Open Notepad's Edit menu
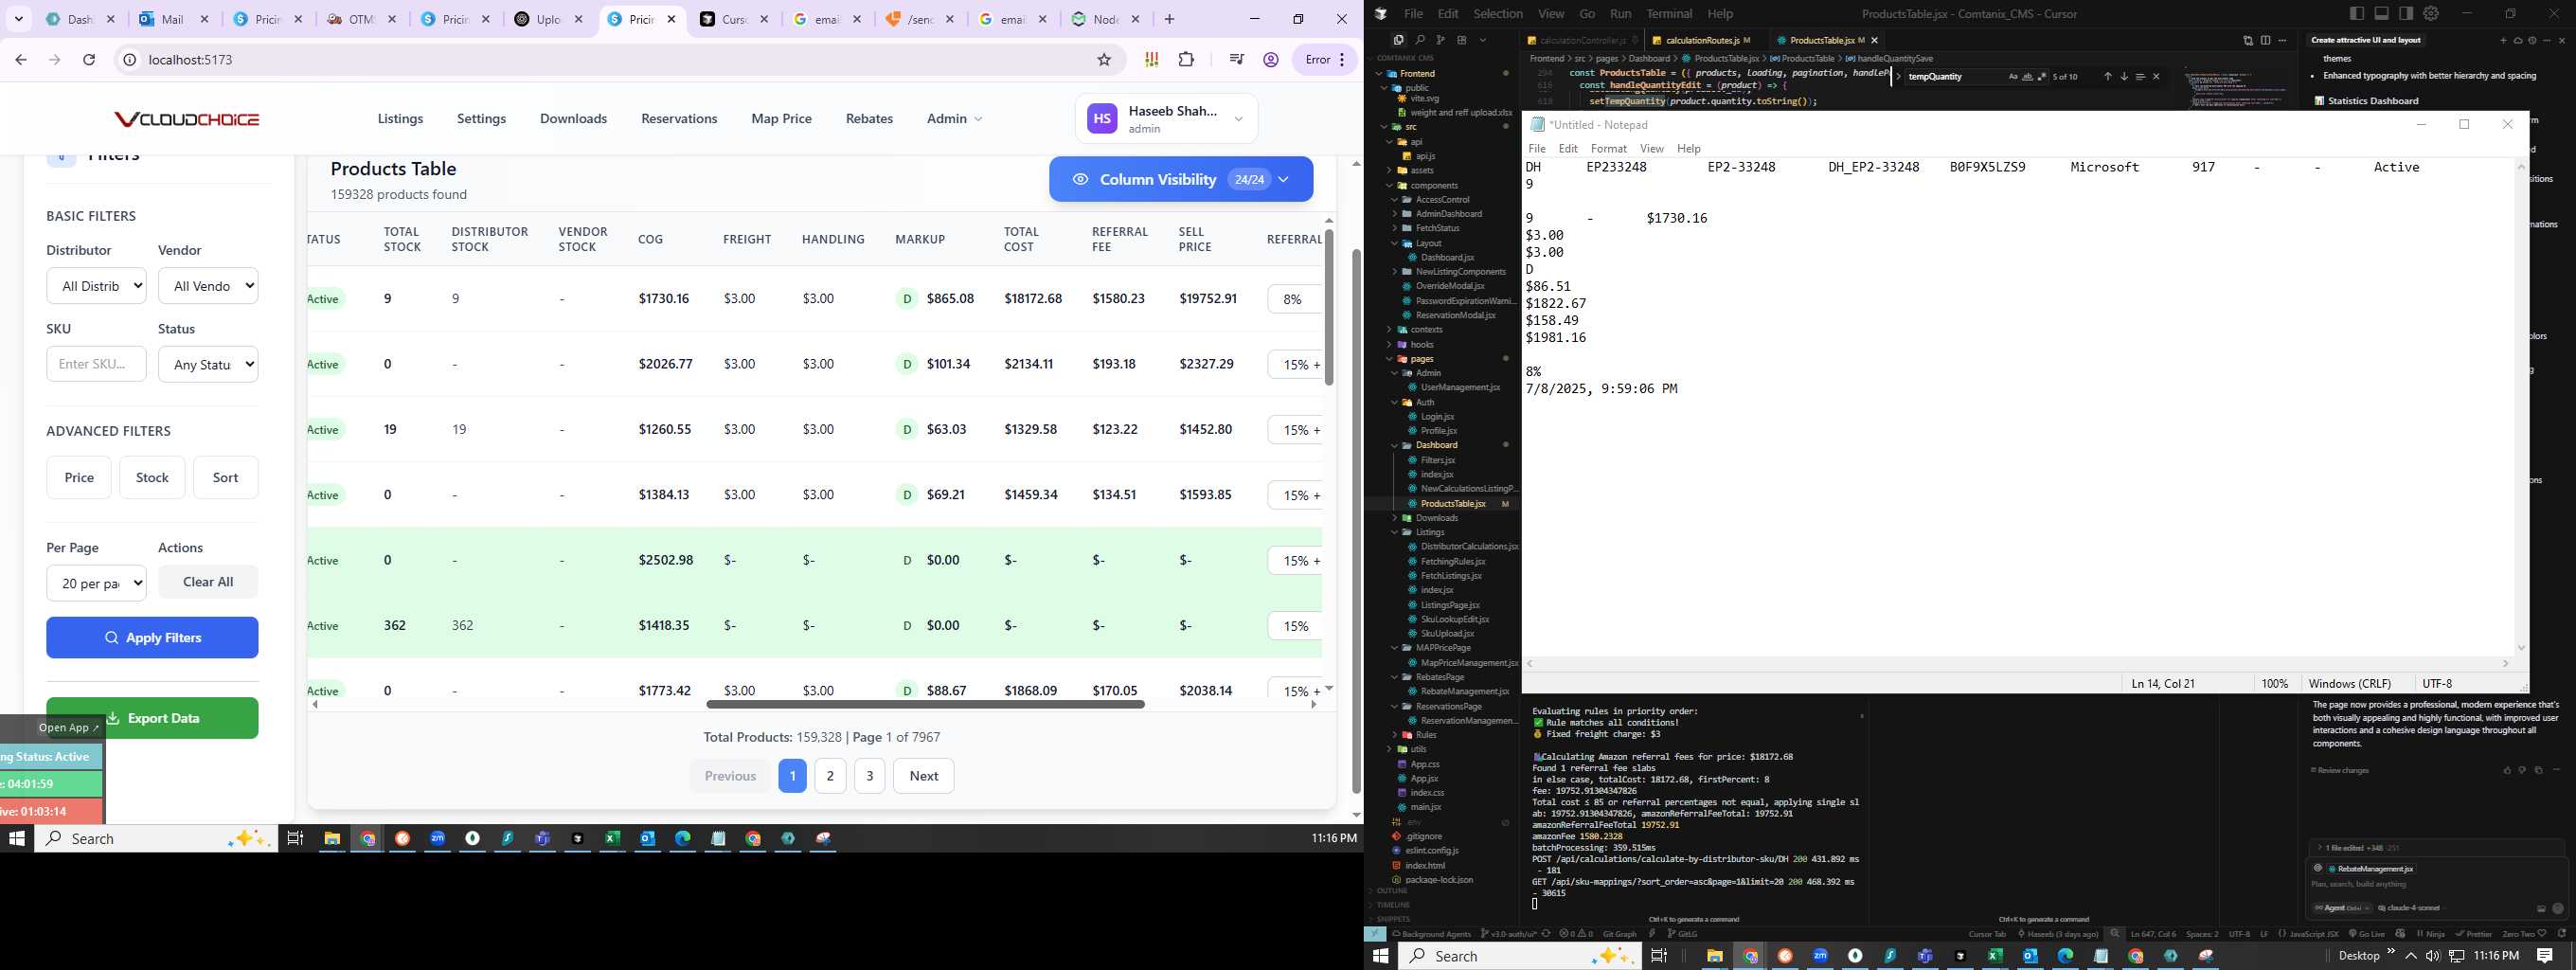 [1568, 148]
